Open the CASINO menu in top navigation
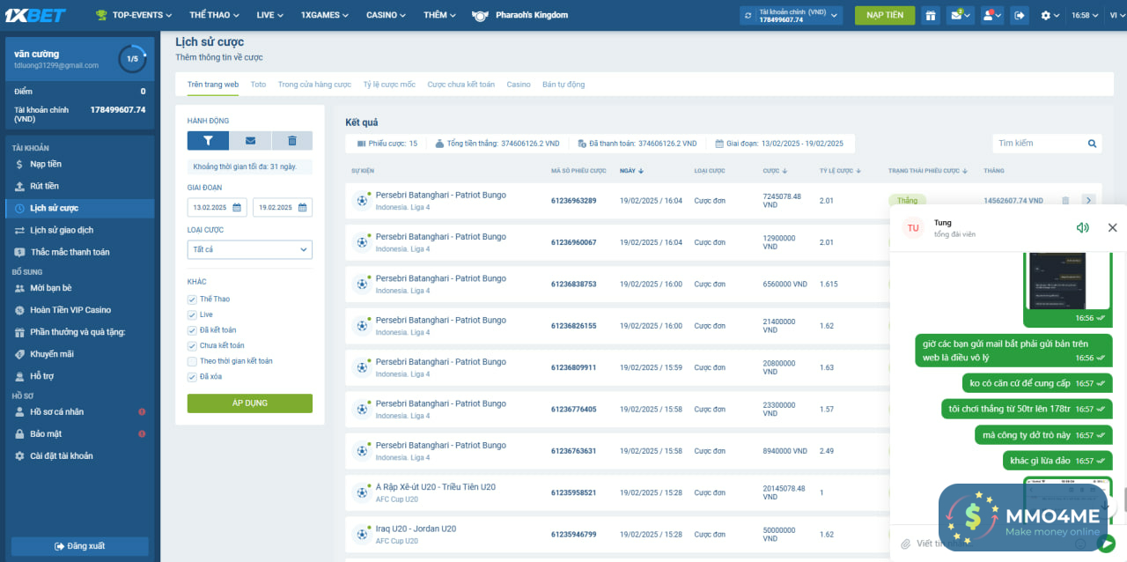 coord(387,15)
